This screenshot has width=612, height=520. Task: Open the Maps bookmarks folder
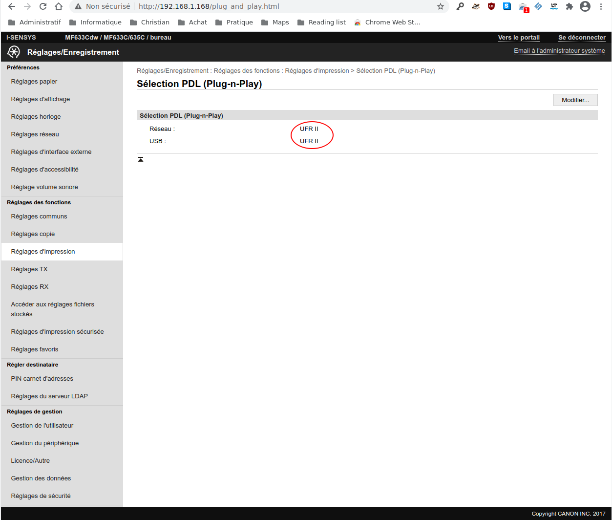point(275,22)
